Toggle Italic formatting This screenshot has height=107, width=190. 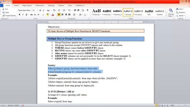point(23,15)
